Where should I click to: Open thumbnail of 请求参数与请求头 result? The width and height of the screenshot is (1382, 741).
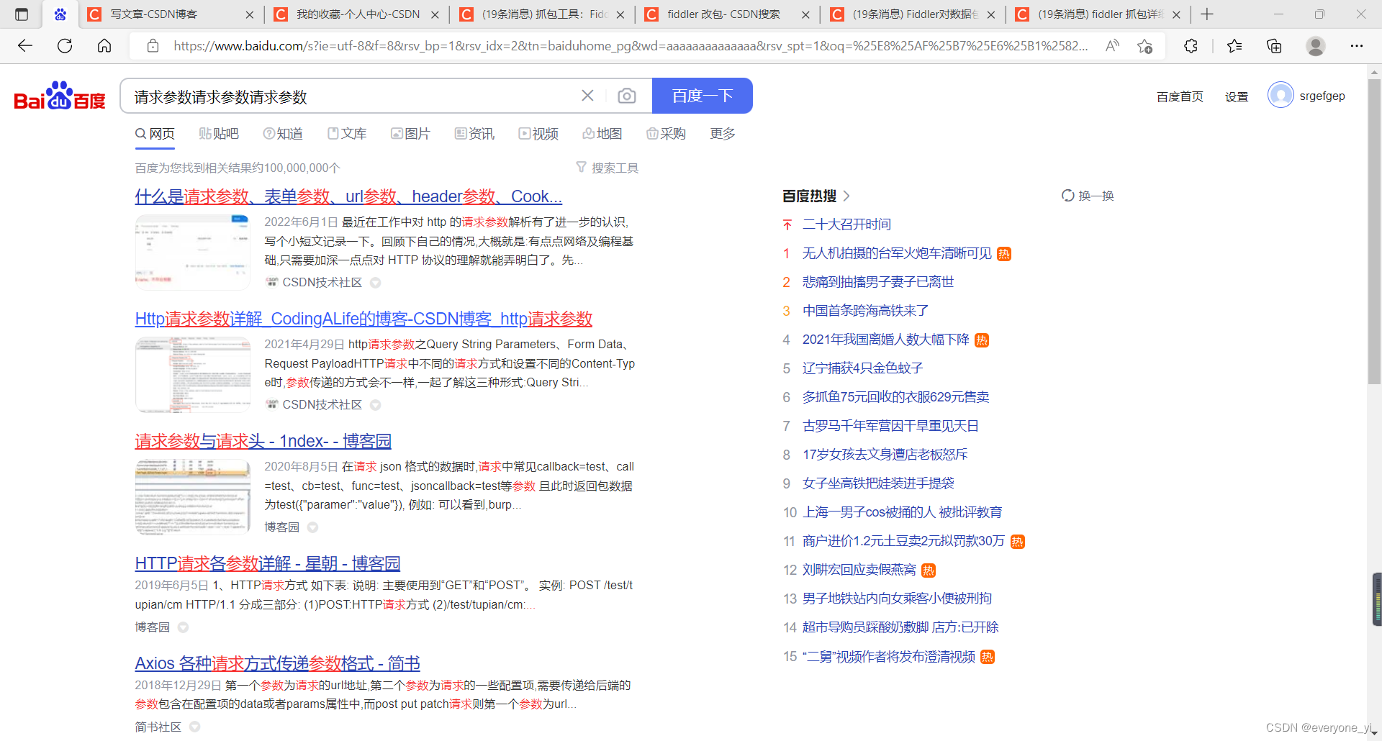pos(193,497)
